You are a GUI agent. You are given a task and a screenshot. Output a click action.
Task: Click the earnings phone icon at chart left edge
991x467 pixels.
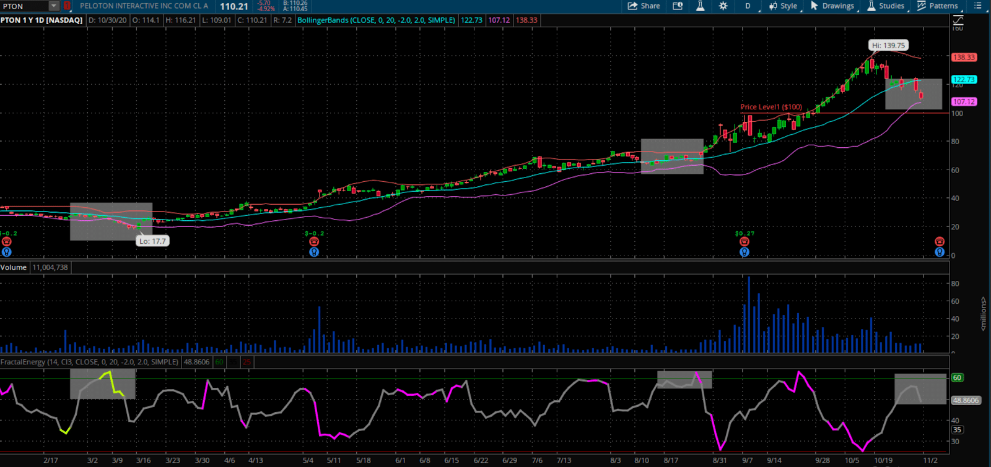7,242
